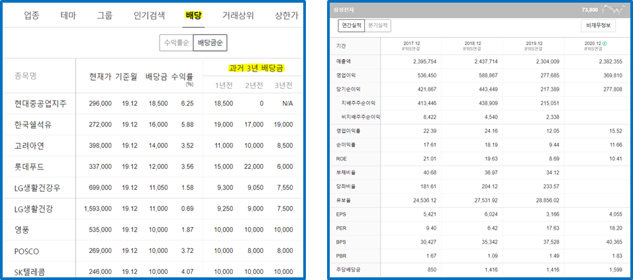
Task: Click the 영업이익 row label
Action: click(x=346, y=75)
